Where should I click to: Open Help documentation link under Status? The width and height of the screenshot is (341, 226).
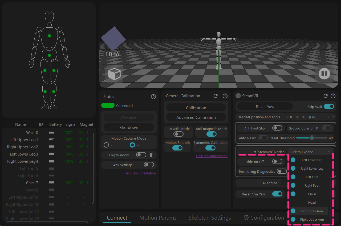tap(140, 173)
